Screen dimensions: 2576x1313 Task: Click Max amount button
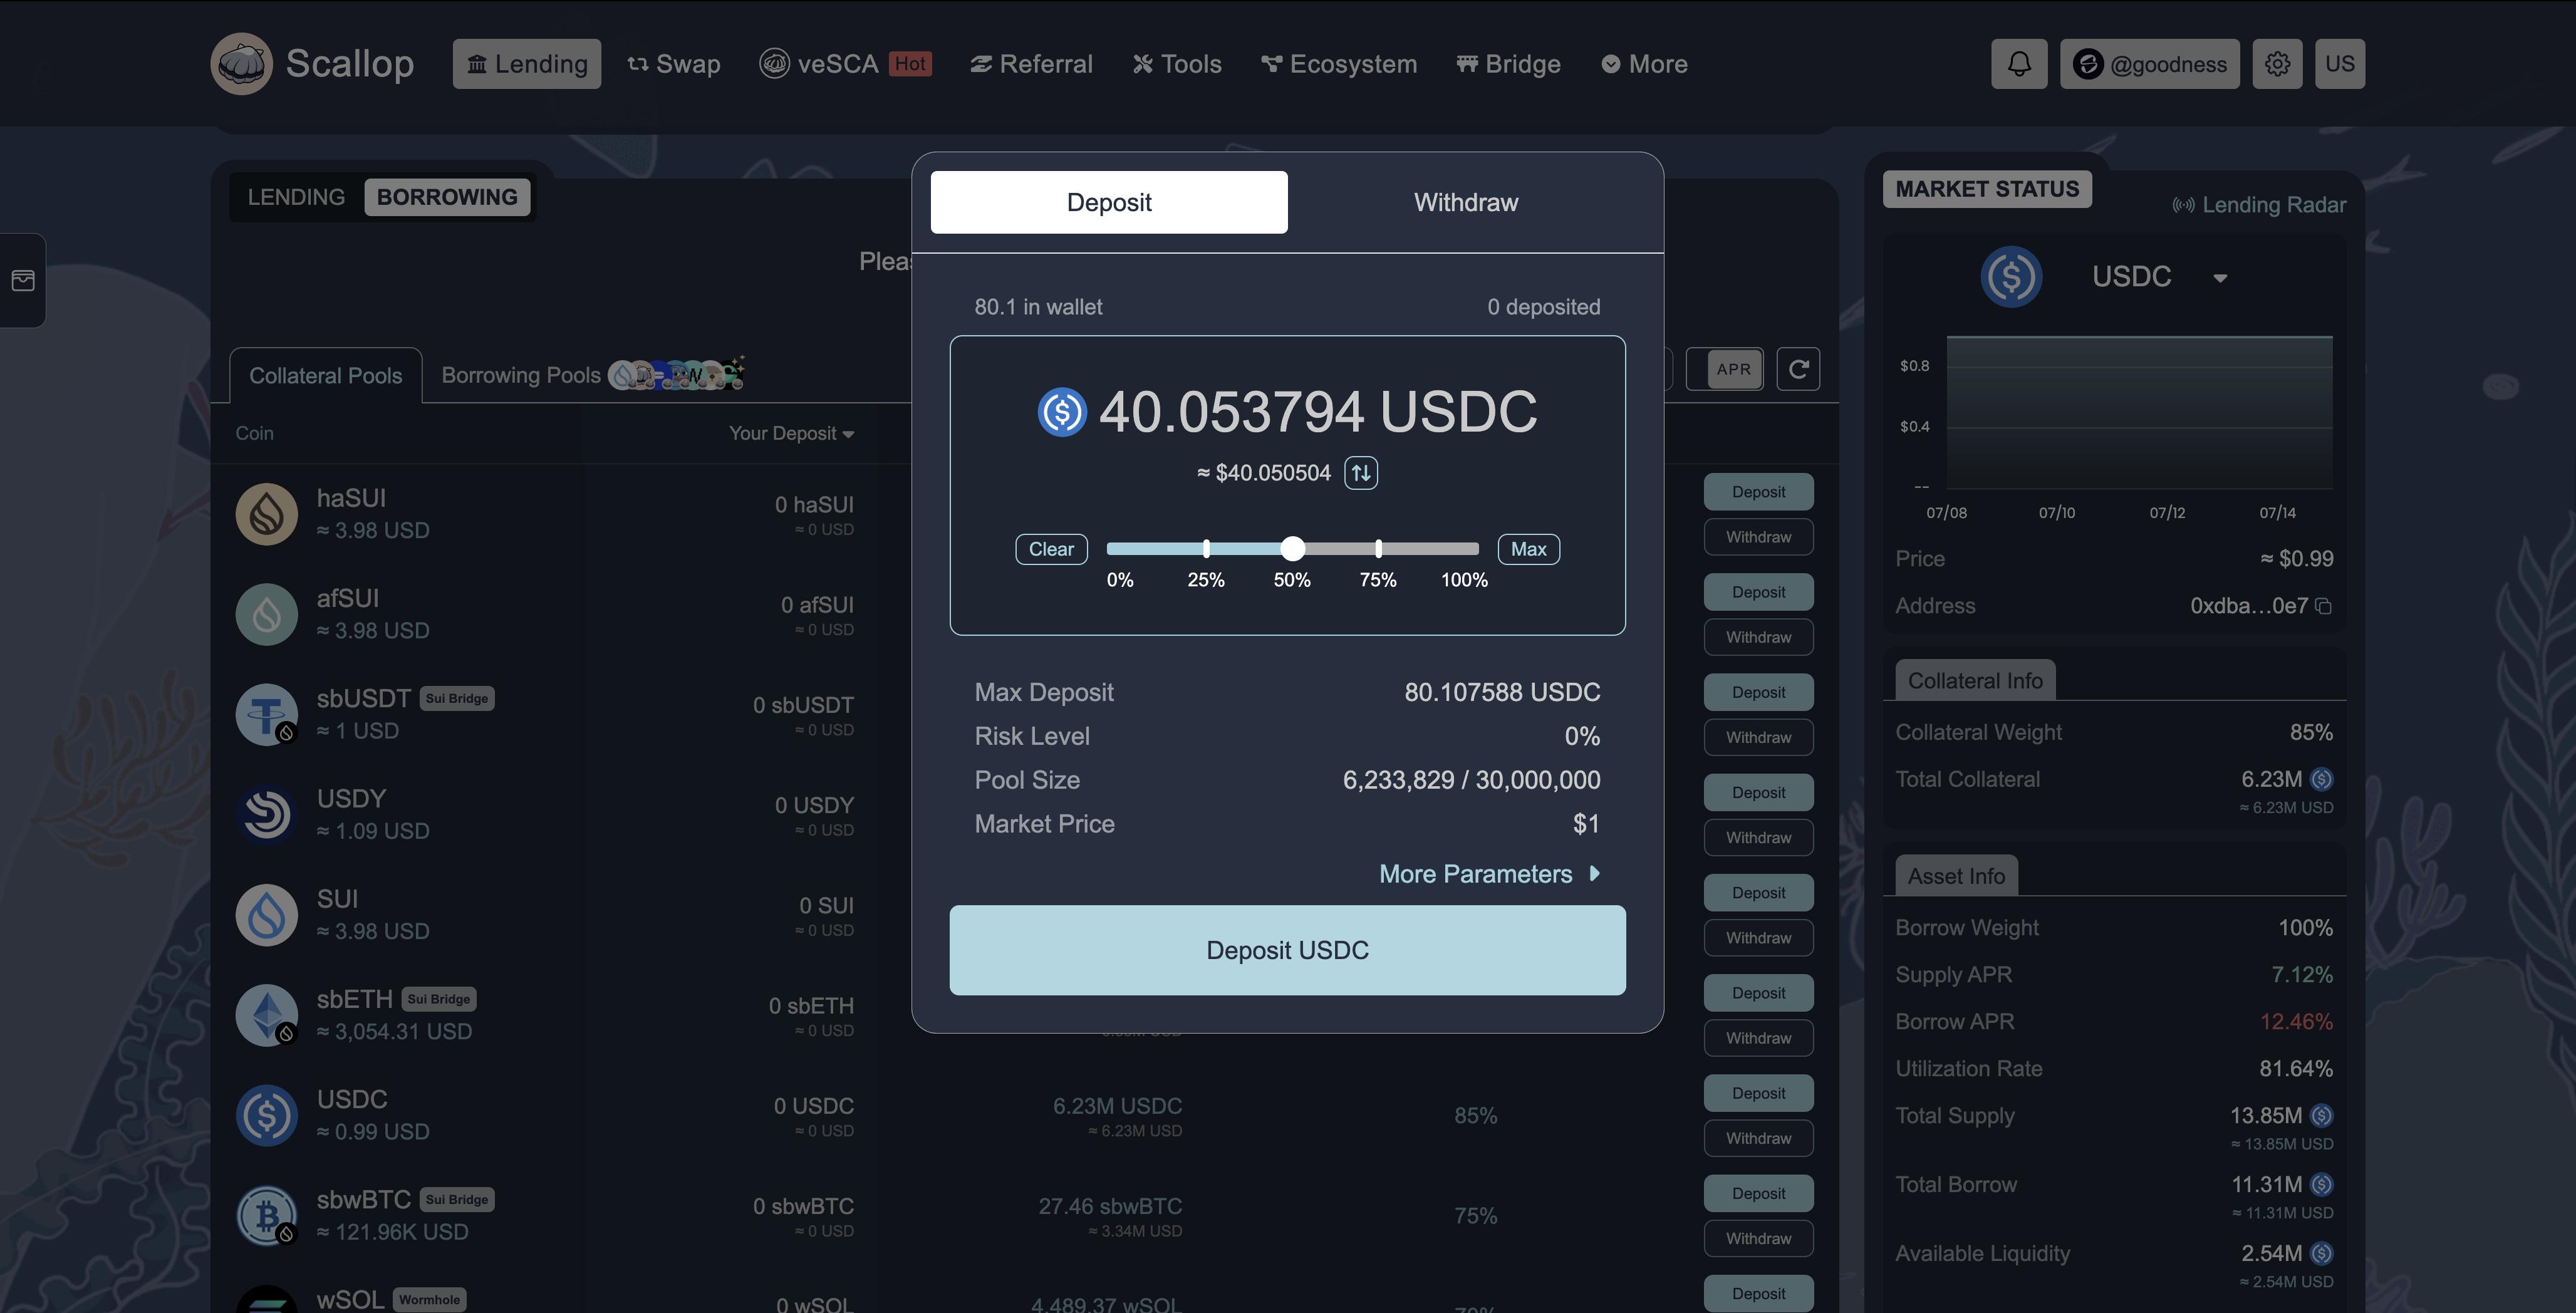click(x=1528, y=549)
